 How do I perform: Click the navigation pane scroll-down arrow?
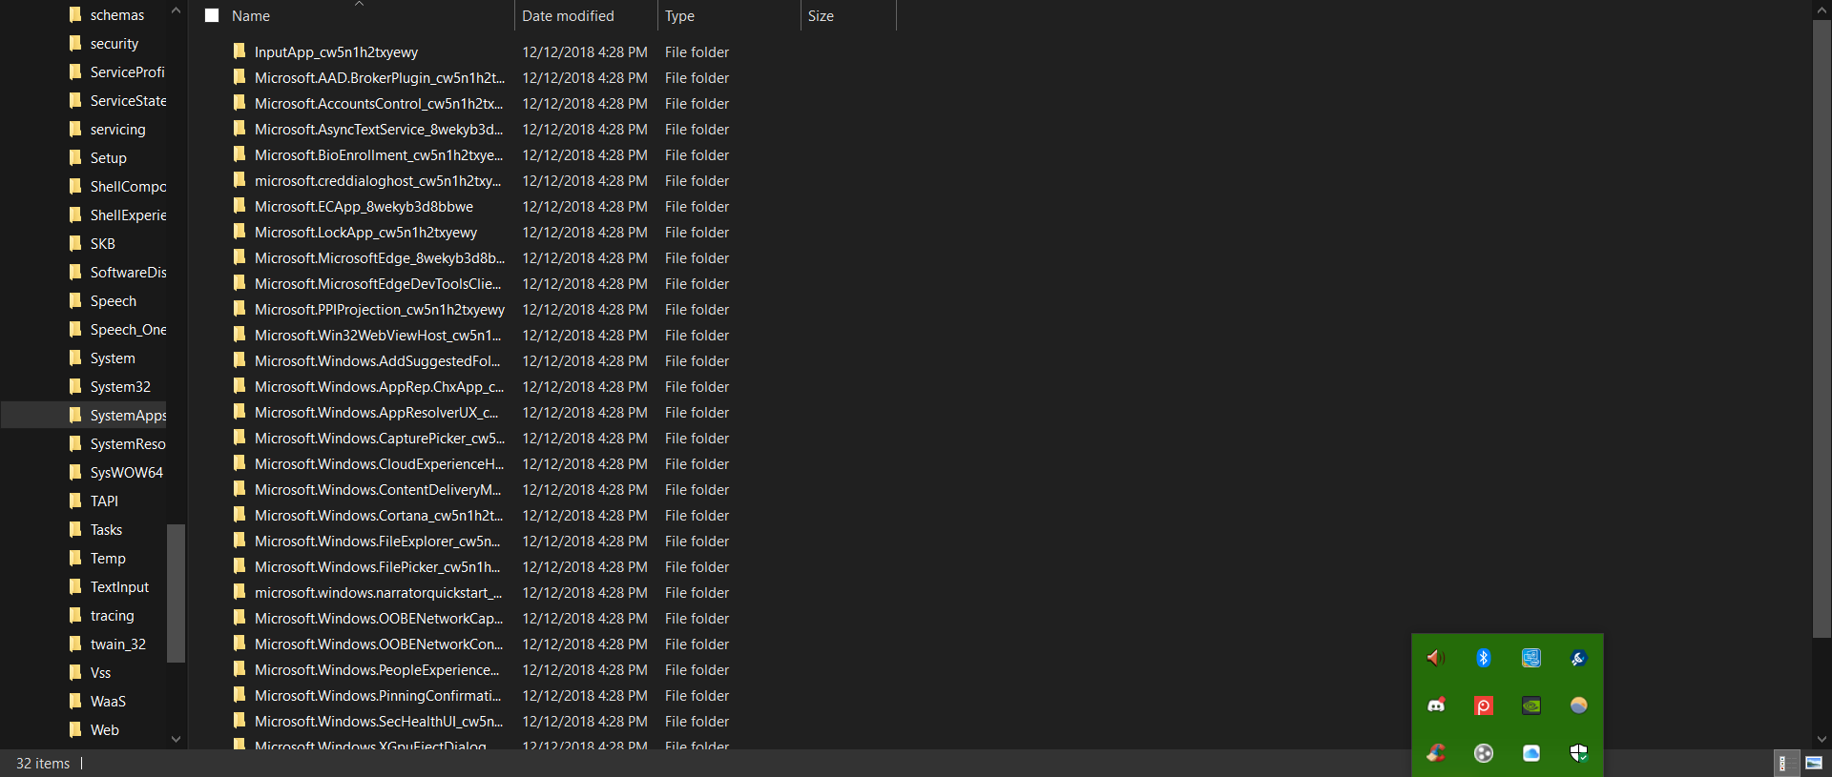(176, 739)
